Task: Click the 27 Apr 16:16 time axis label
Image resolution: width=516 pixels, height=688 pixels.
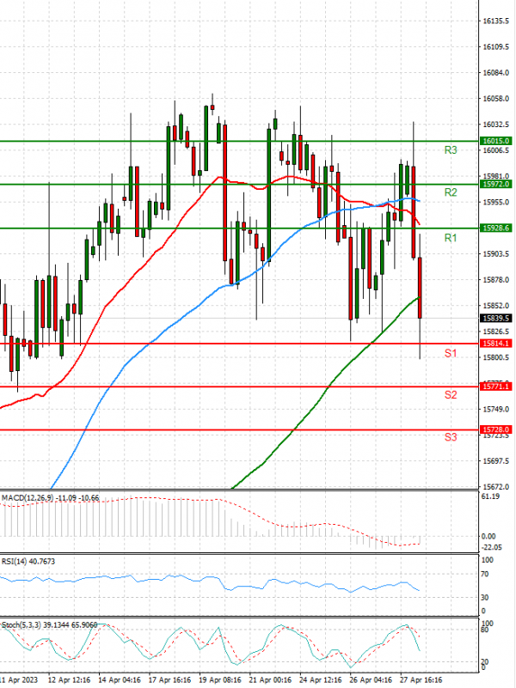Action: pos(421,680)
